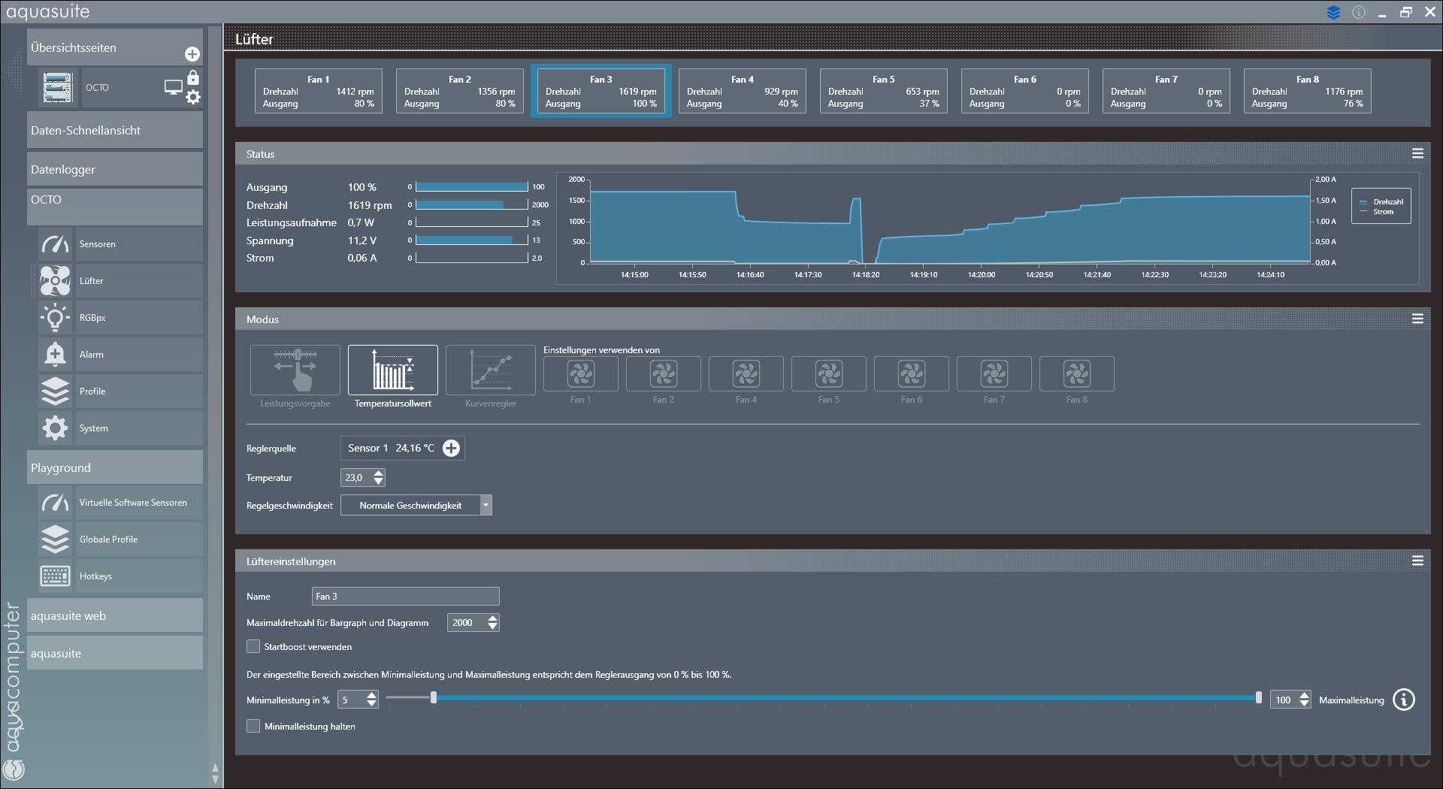Enable the Startboost verwenden checkbox

[254, 647]
